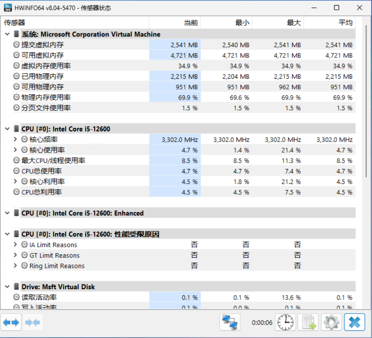Click the sensor icon beside 已用物理内存
This screenshot has width=372, height=338.
pos(16,76)
